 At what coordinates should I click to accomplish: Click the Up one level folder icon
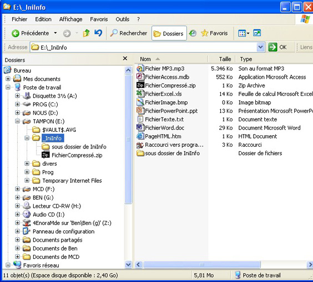coord(86,33)
